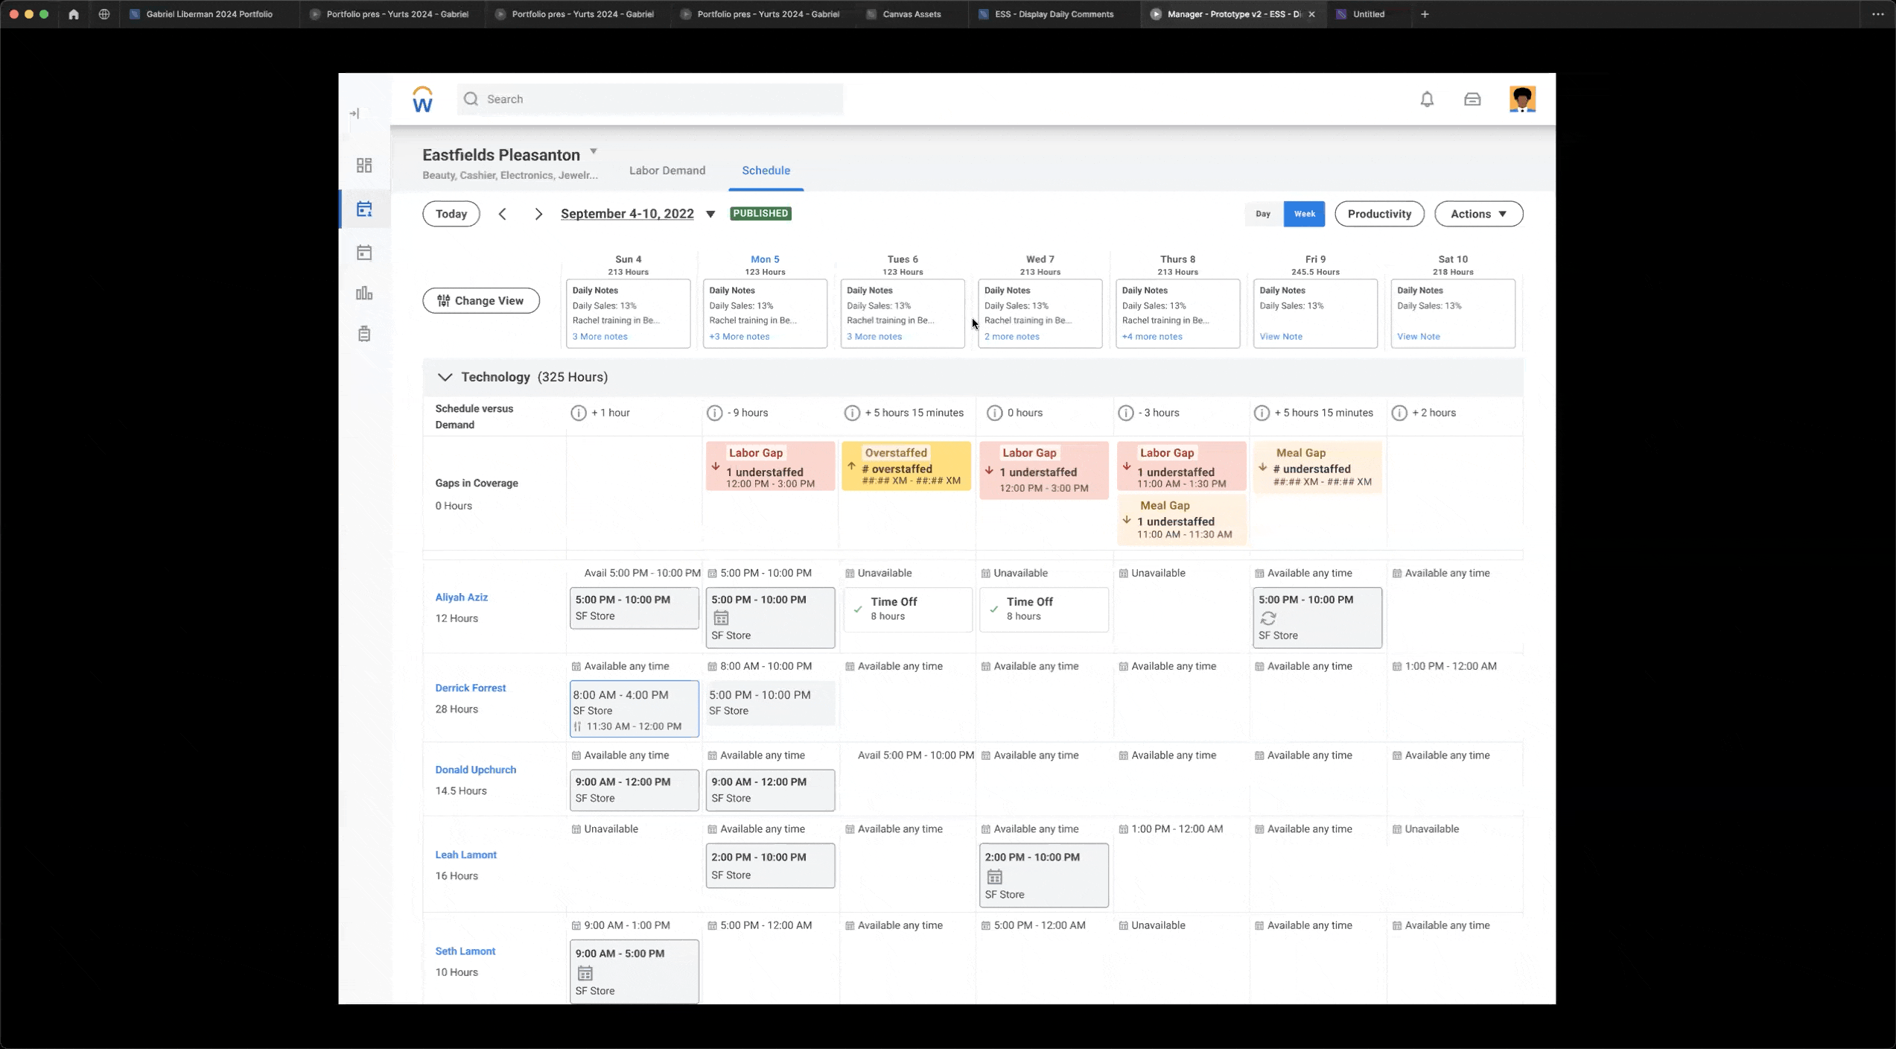Expand 3 More notes on Sun 4

click(x=599, y=337)
